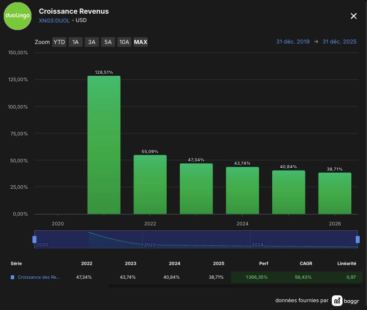Click the 2025 table column header
The image size is (367, 310).
pos(218,264)
